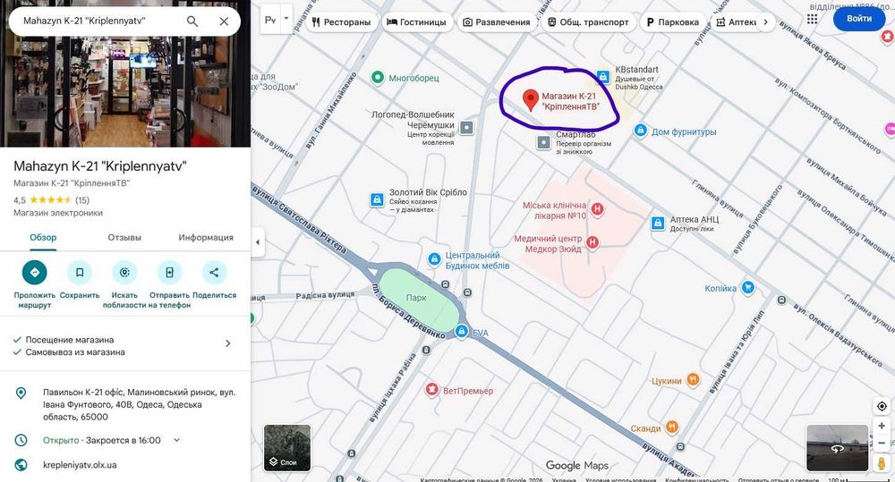Expand service options chevron near Посещение магазина
Screen dimensions: 895x482
227,343
